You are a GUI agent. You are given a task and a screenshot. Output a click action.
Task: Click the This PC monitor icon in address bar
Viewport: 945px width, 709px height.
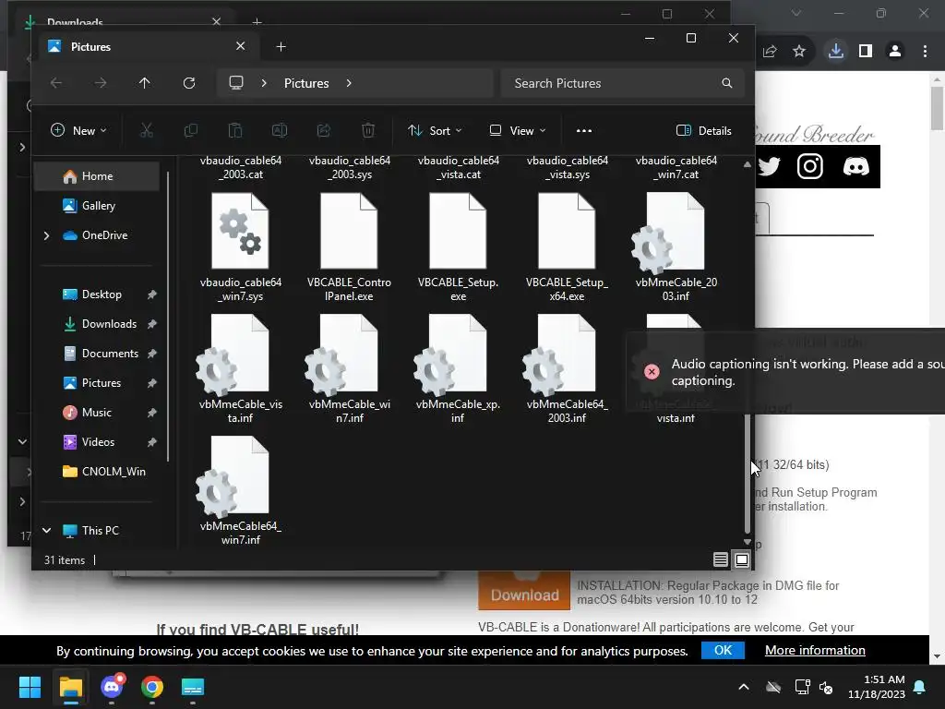coord(236,82)
